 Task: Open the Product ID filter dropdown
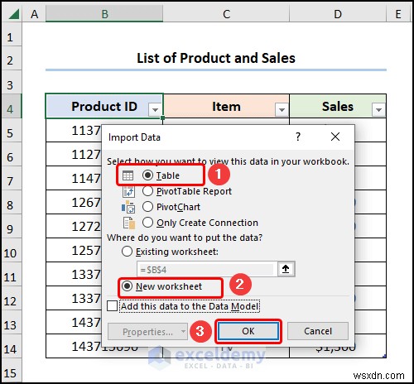pyautogui.click(x=155, y=110)
